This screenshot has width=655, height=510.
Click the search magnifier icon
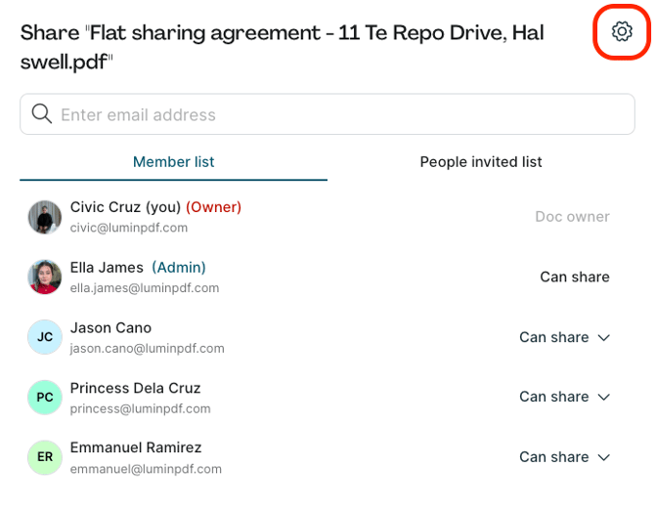coord(42,114)
